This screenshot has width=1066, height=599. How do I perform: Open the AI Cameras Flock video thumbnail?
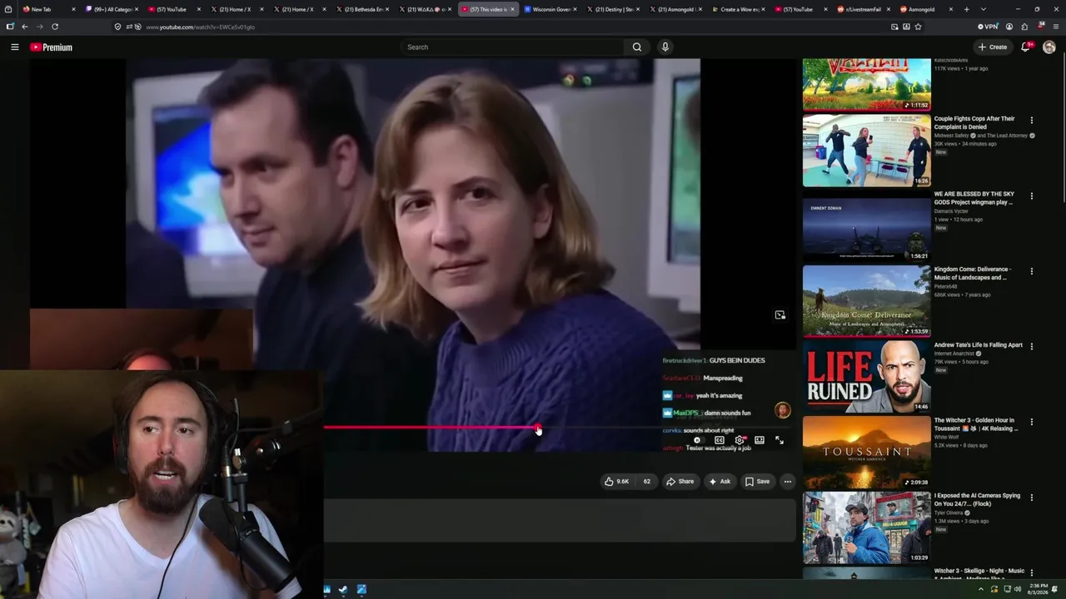point(866,527)
